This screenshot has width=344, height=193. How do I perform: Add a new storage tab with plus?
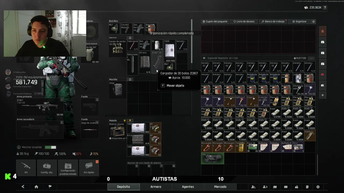pos(322,95)
